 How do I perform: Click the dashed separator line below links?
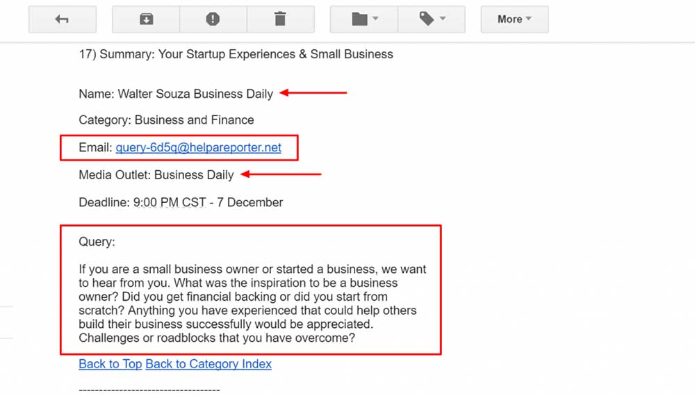[149, 390]
